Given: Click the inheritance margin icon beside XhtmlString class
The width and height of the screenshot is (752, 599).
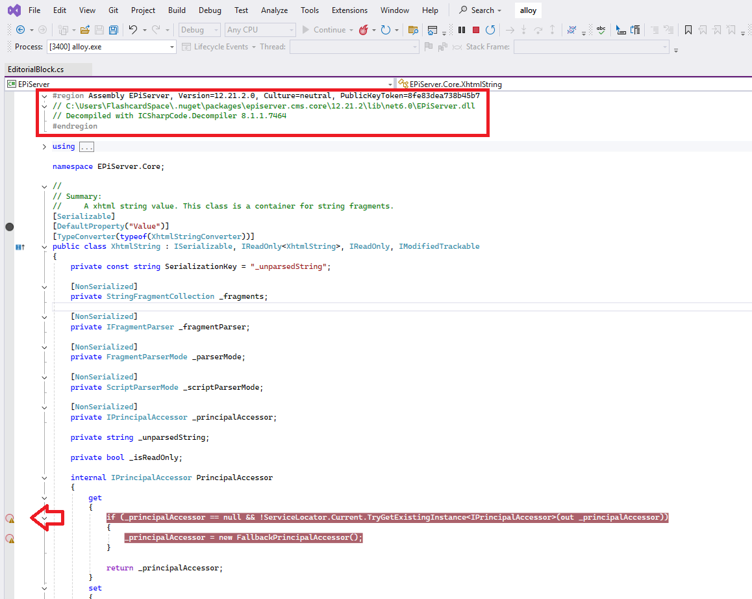Looking at the screenshot, I should pos(19,247).
